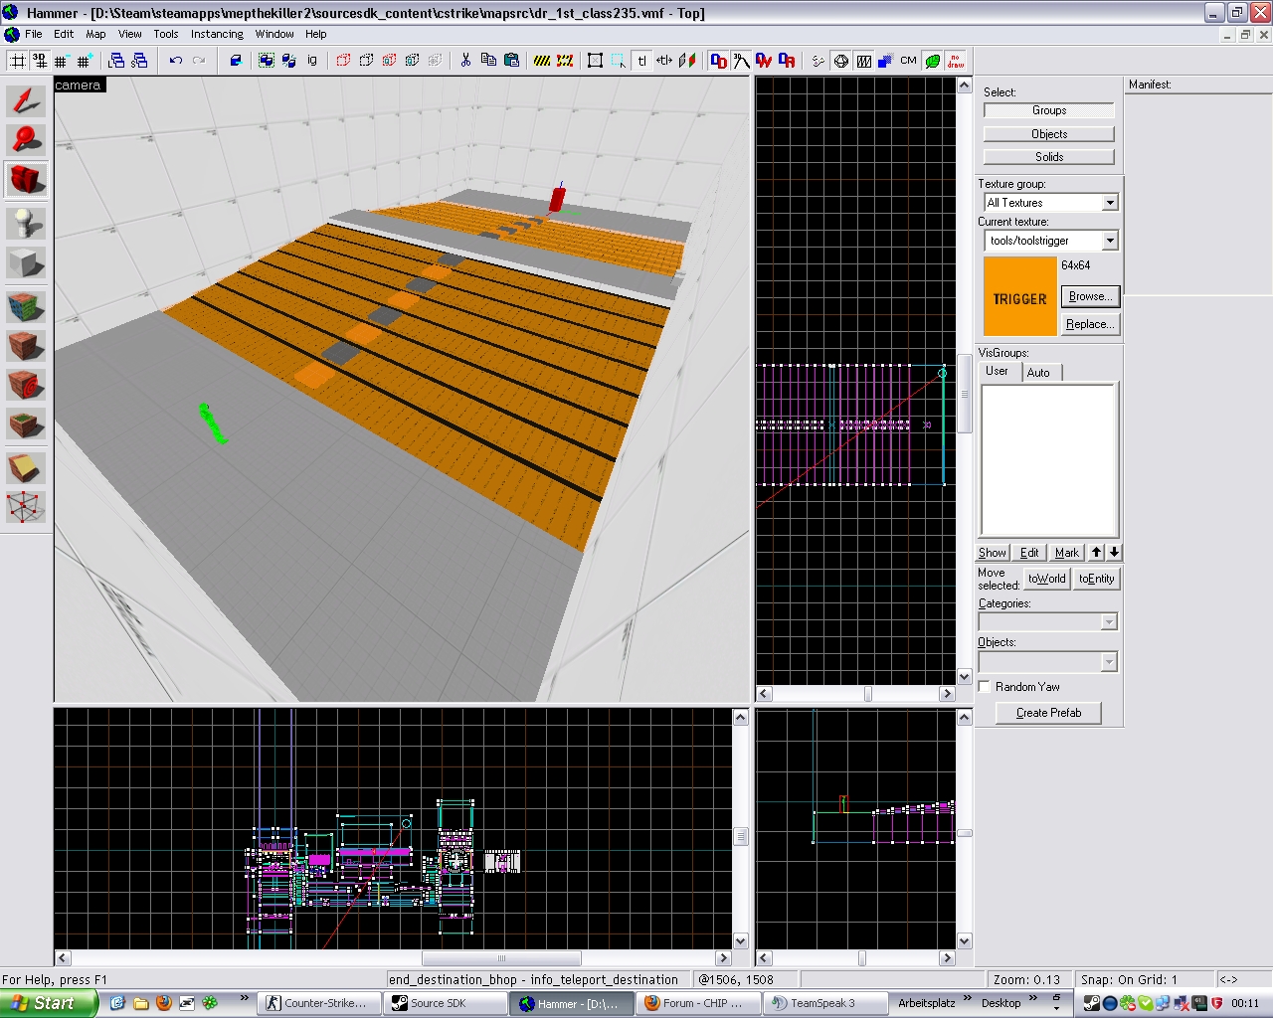Expand the Current texture dropdown
This screenshot has width=1273, height=1018.
[1110, 241]
